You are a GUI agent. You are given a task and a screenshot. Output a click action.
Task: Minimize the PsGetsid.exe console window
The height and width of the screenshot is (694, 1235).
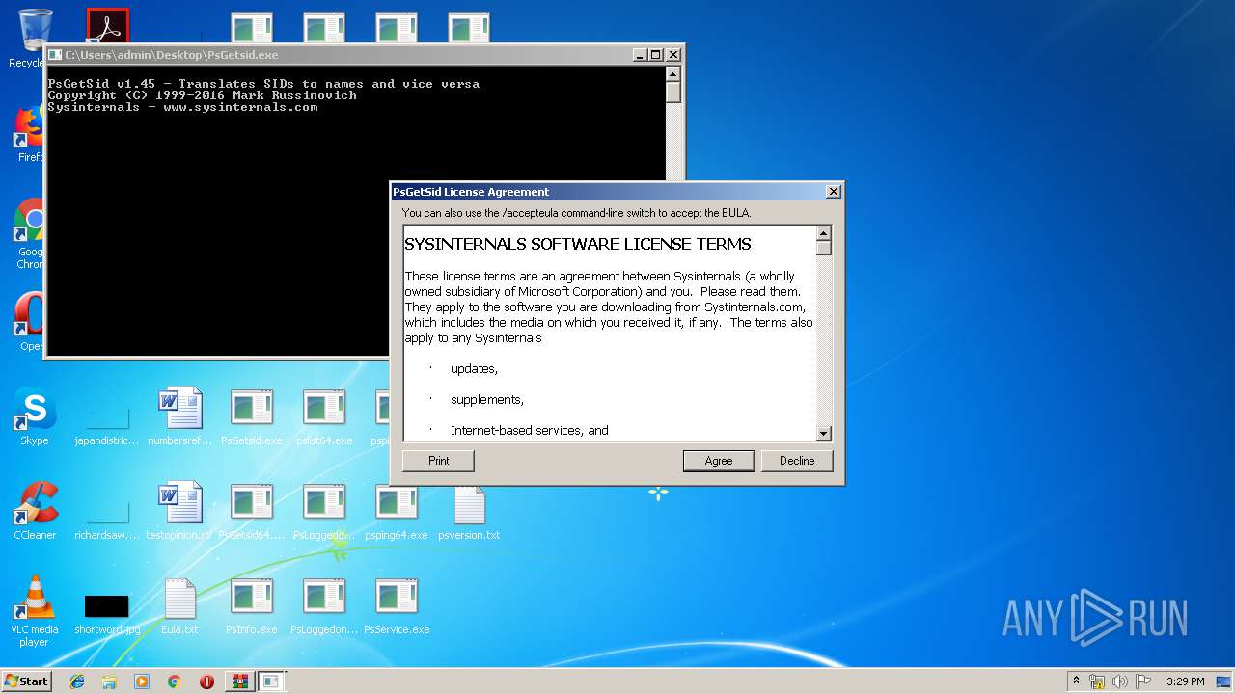[x=640, y=55]
